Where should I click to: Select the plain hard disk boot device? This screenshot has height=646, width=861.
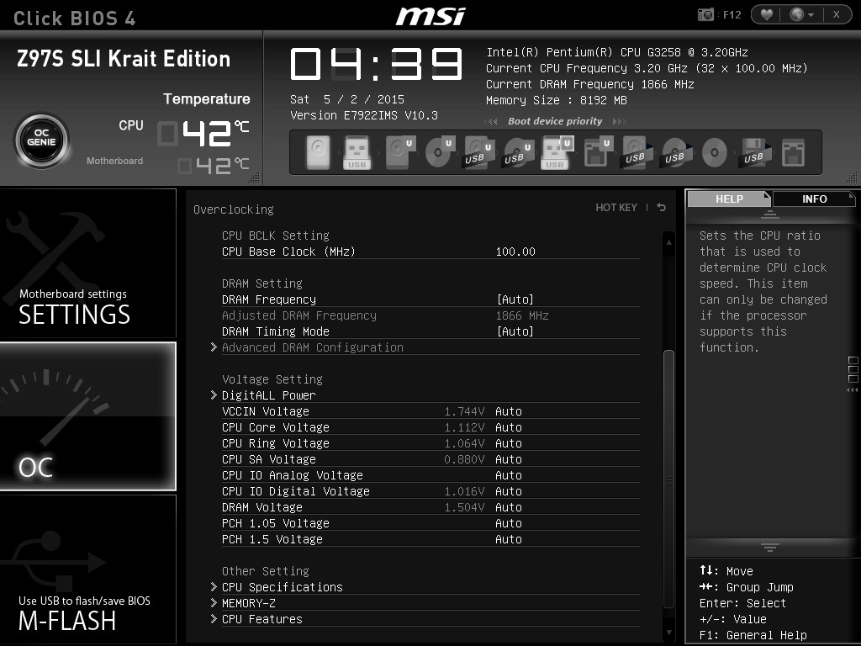(x=318, y=152)
